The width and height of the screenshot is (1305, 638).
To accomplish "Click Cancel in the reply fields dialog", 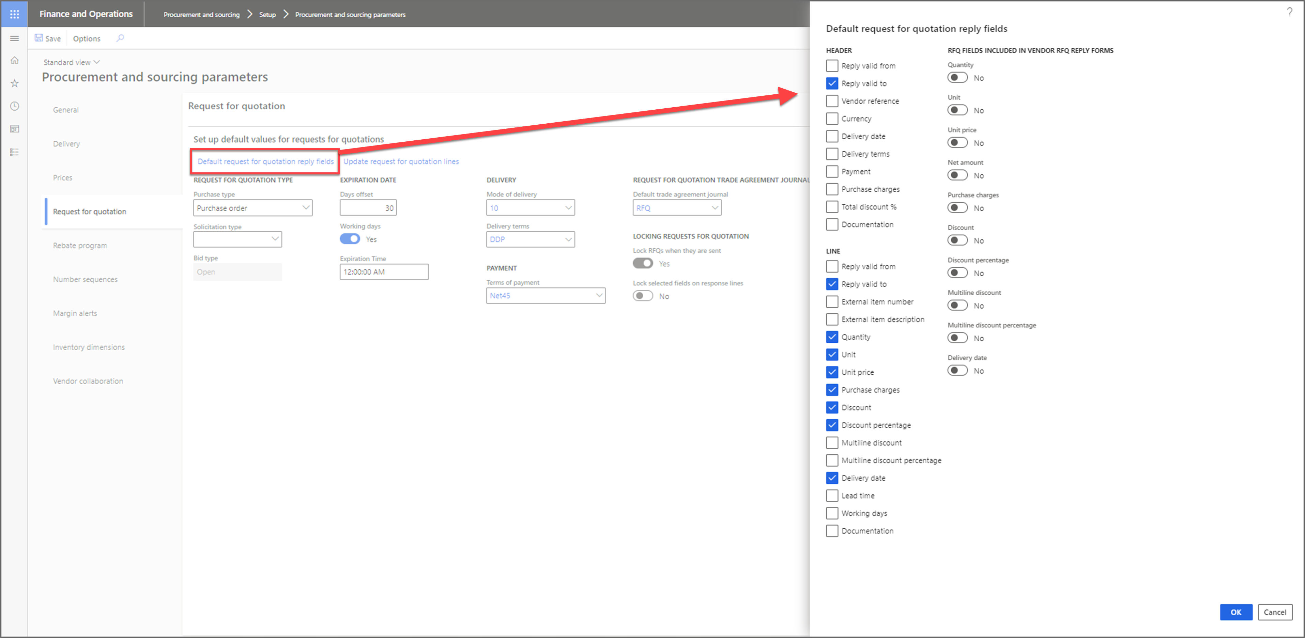I will (1275, 612).
